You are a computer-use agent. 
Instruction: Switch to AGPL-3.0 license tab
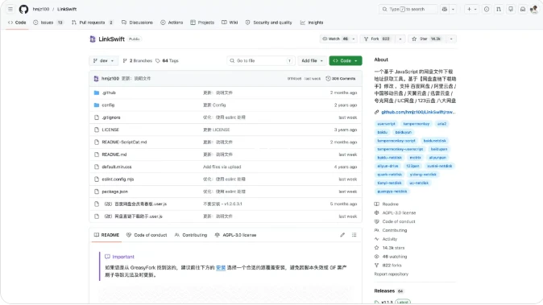click(235, 235)
